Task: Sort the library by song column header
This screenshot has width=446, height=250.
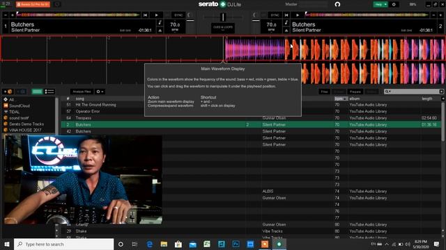Action: point(80,99)
